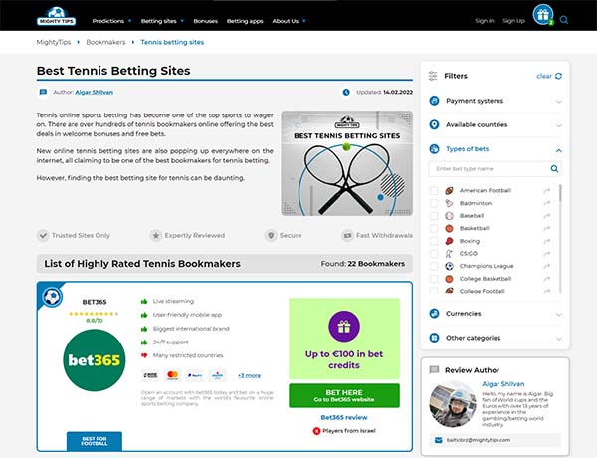Check the Basketball checkbox
The height and width of the screenshot is (458, 597).
[x=434, y=229]
